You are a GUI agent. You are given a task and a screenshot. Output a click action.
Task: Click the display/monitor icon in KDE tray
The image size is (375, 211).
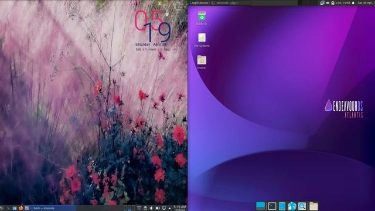click(164, 209)
